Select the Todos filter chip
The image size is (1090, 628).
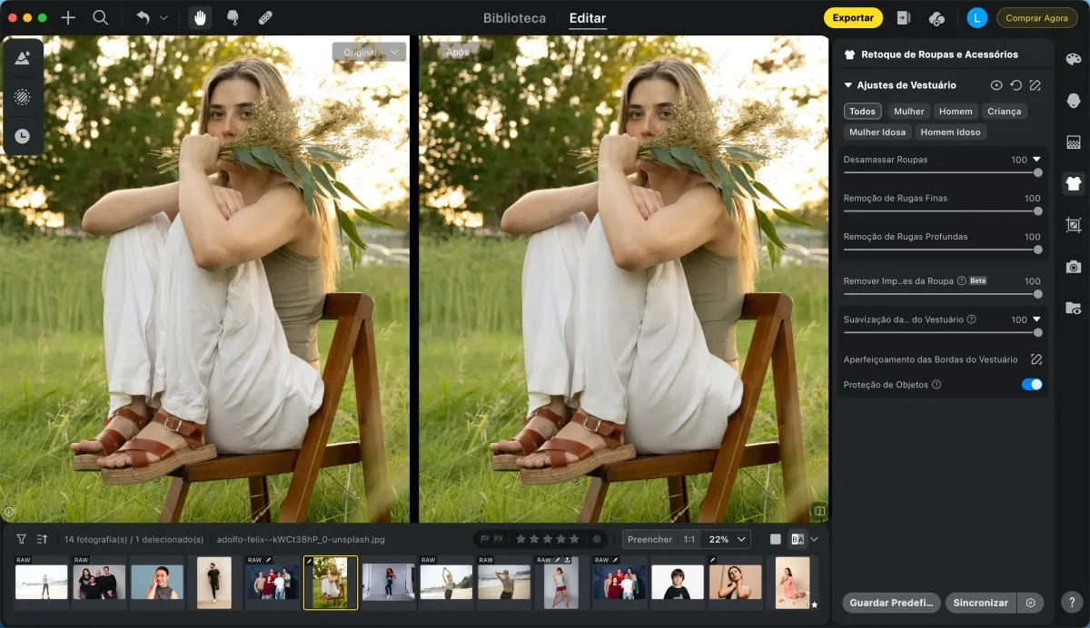pos(863,112)
